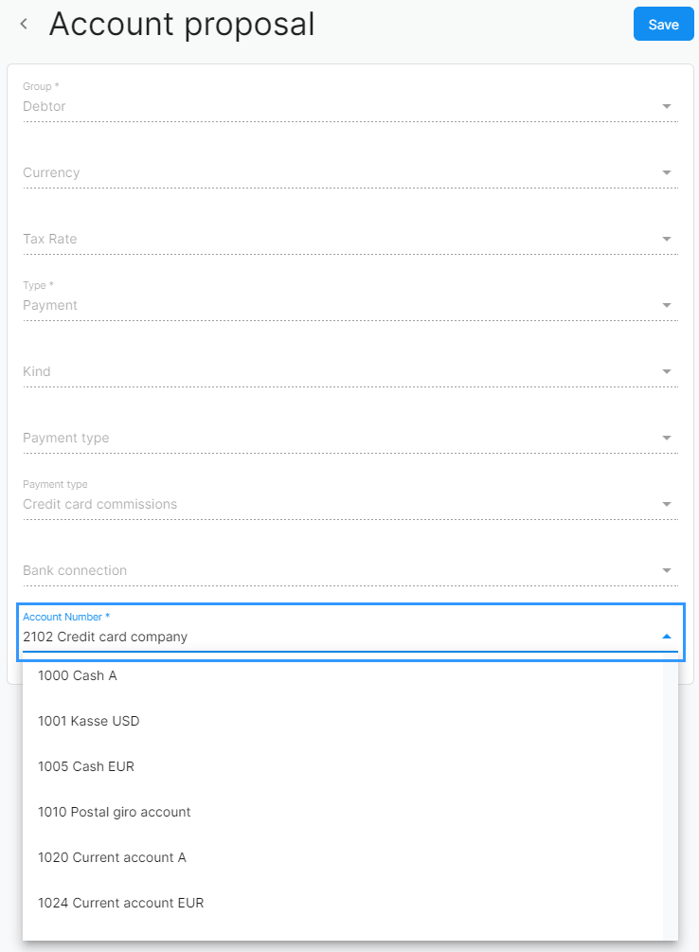Image resolution: width=699 pixels, height=952 pixels.
Task: Select 1005 Cash EUR account
Action: pos(343,767)
